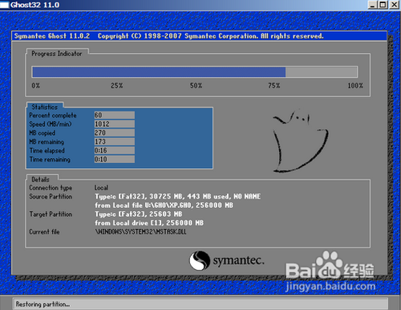
Task: Click the Symantec Ghost 11.0.2 copyright banner
Action: pyautogui.click(x=169, y=36)
